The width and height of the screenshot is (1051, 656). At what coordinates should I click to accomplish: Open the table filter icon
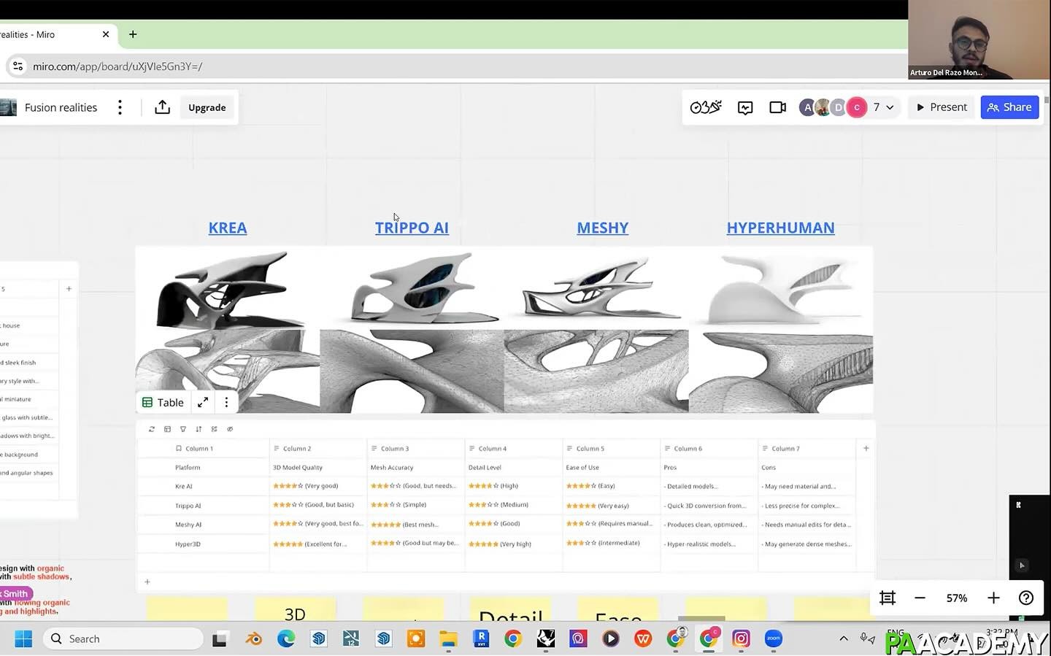pyautogui.click(x=183, y=429)
